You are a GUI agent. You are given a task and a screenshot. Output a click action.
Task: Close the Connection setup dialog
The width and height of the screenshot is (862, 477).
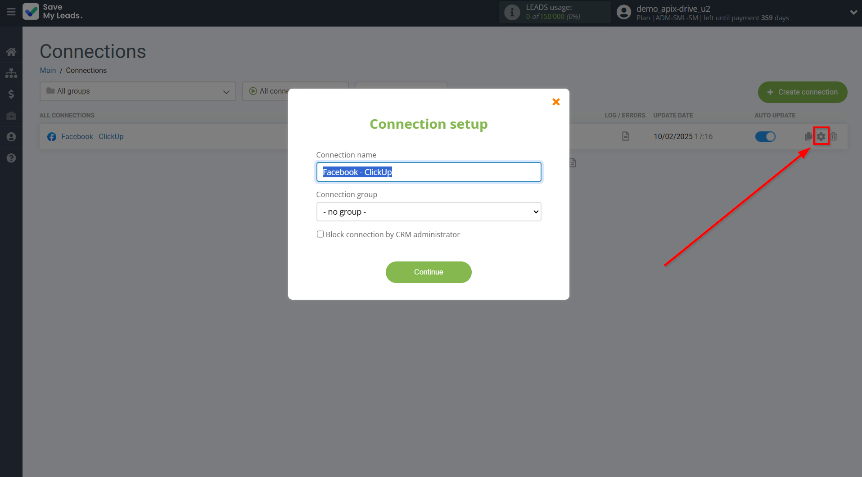point(556,102)
